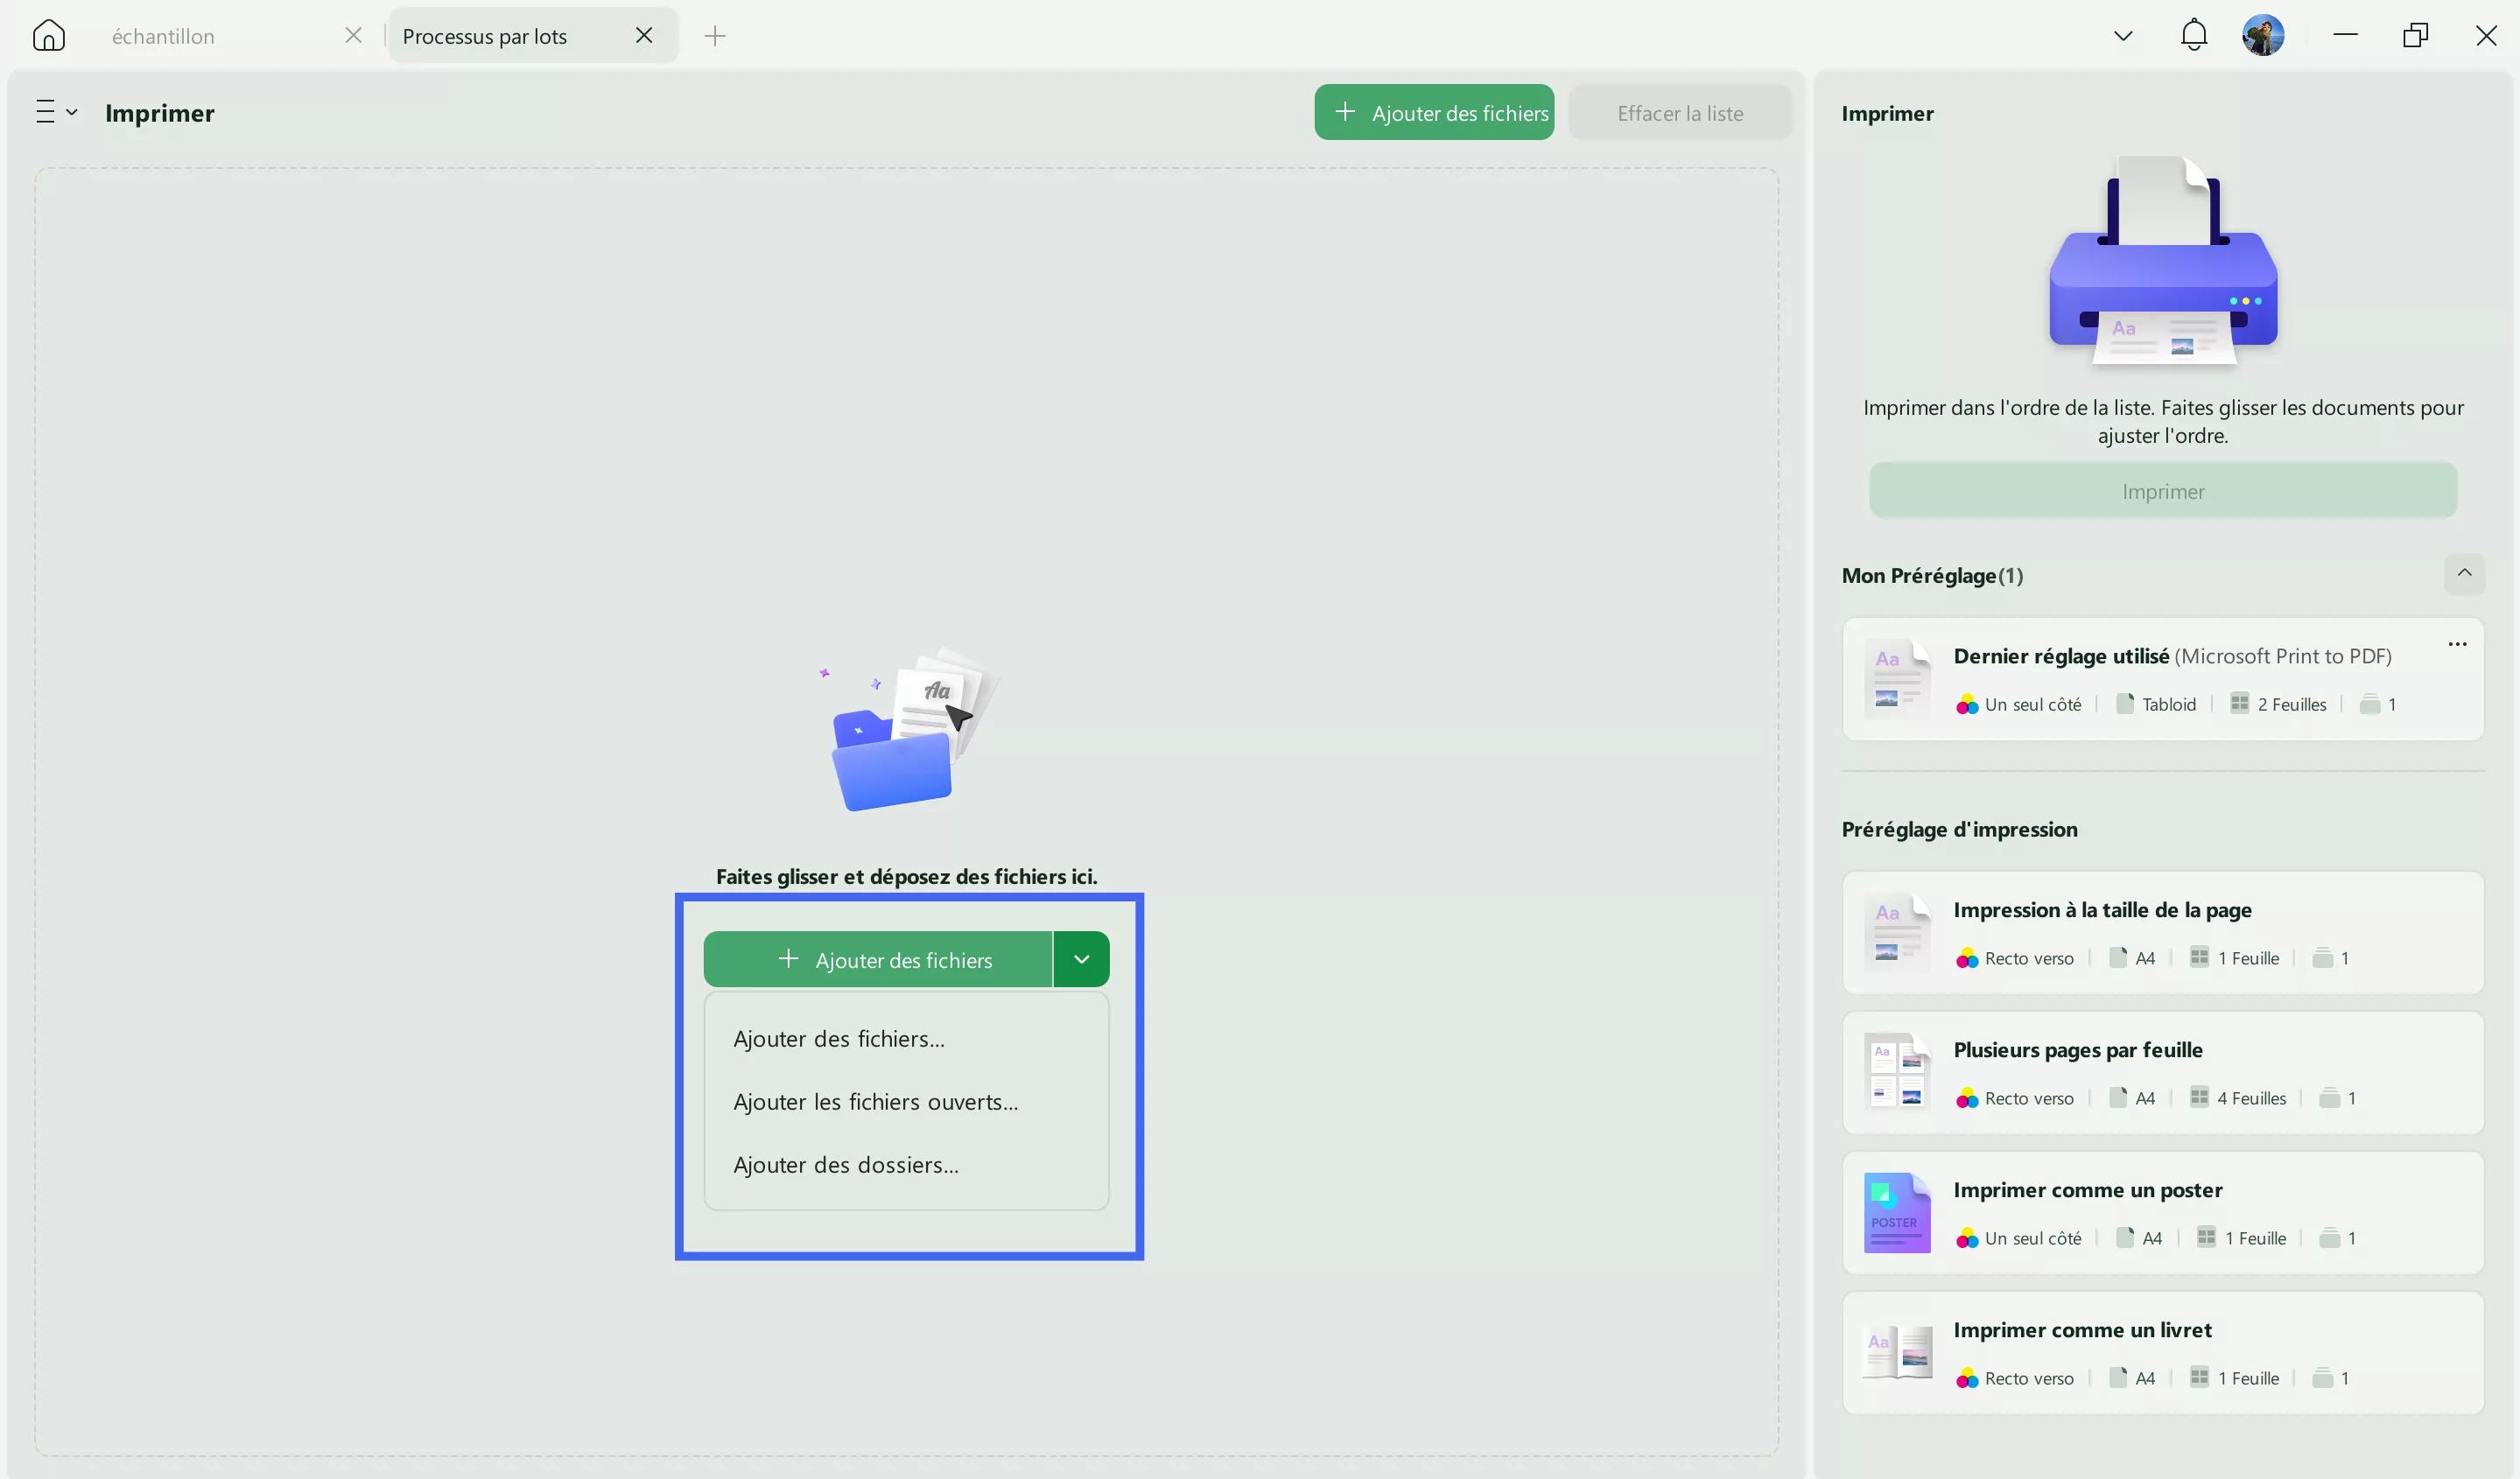Screen dimensions: 2520x1479
Task: Select Ajouter des fichiers… in dropdown list
Action: click(838, 1039)
